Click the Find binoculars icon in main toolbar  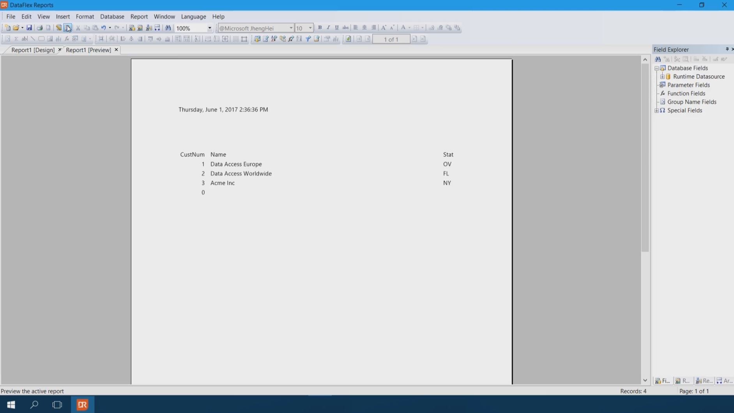(168, 28)
